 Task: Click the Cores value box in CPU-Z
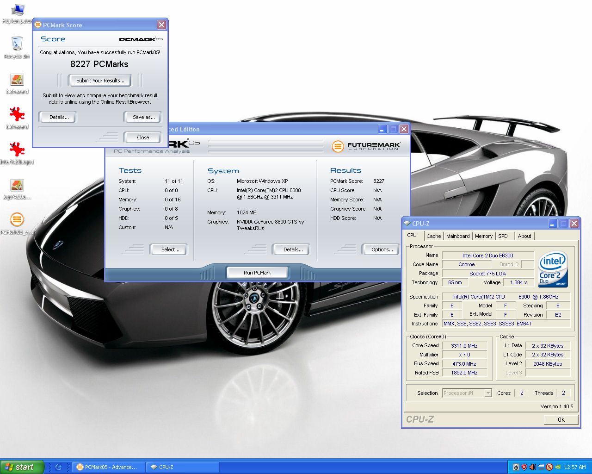(522, 393)
